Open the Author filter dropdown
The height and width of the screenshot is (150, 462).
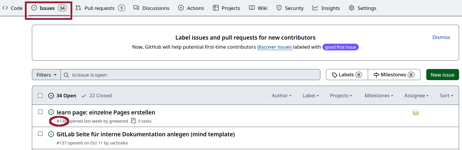point(281,96)
